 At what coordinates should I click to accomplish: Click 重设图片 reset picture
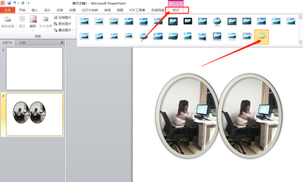tap(63, 30)
